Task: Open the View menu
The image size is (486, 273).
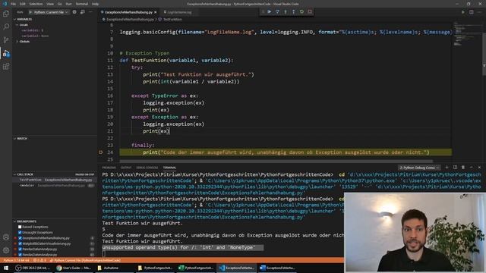Action: click(50, 4)
